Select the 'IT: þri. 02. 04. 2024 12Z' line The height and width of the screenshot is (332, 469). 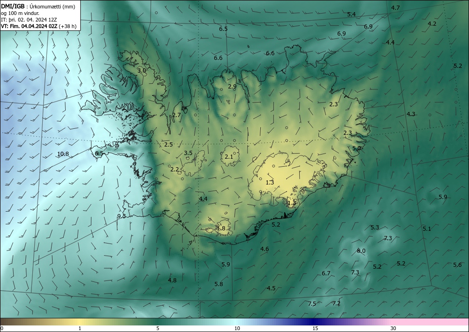click(x=29, y=20)
